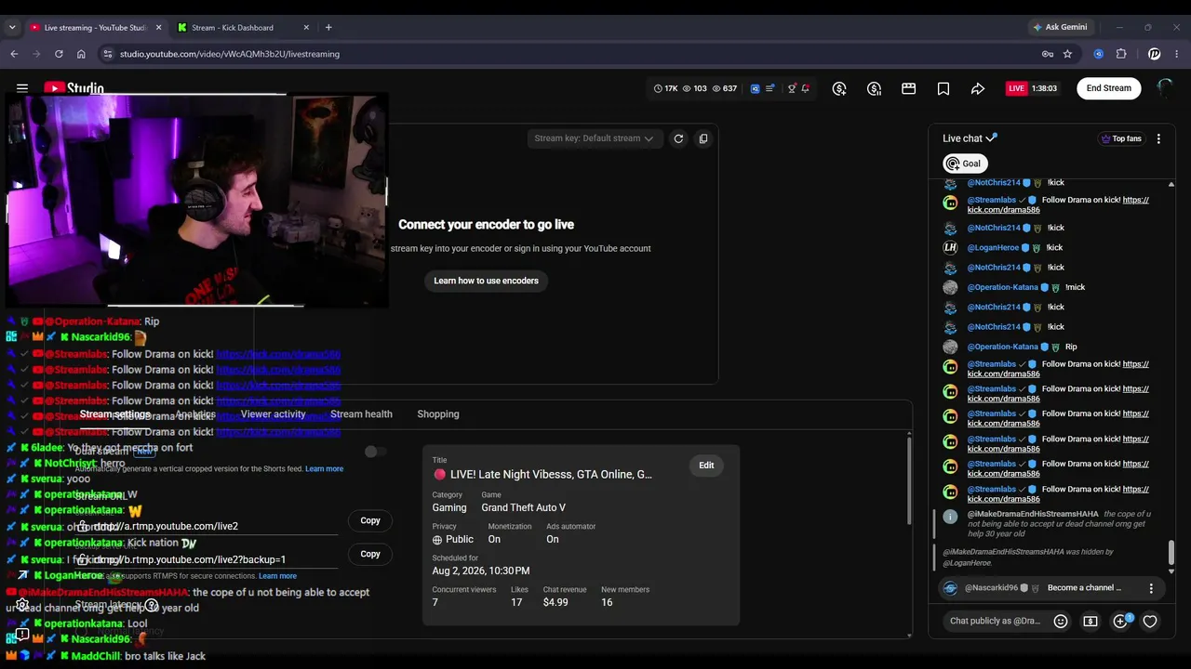Toggle the Dual stream switch

[374, 452]
